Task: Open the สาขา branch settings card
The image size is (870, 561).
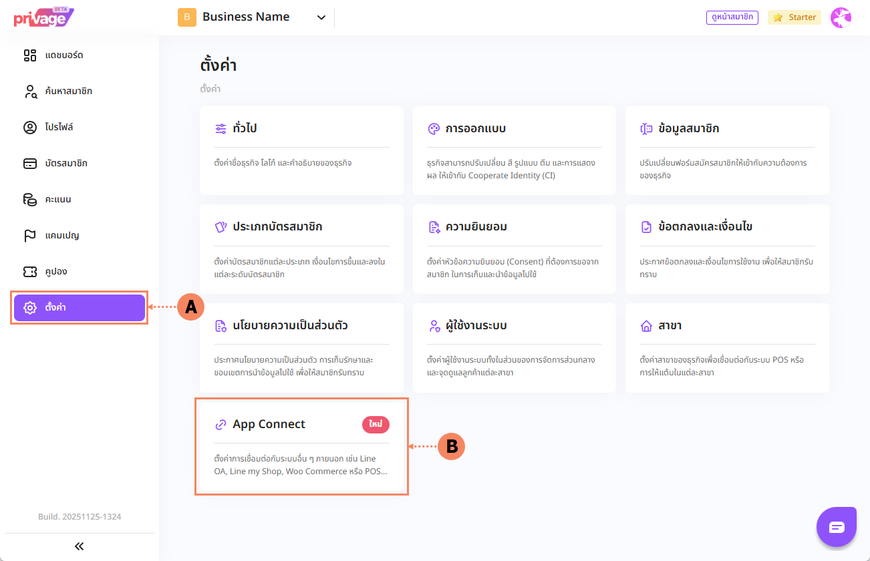Action: 726,347
